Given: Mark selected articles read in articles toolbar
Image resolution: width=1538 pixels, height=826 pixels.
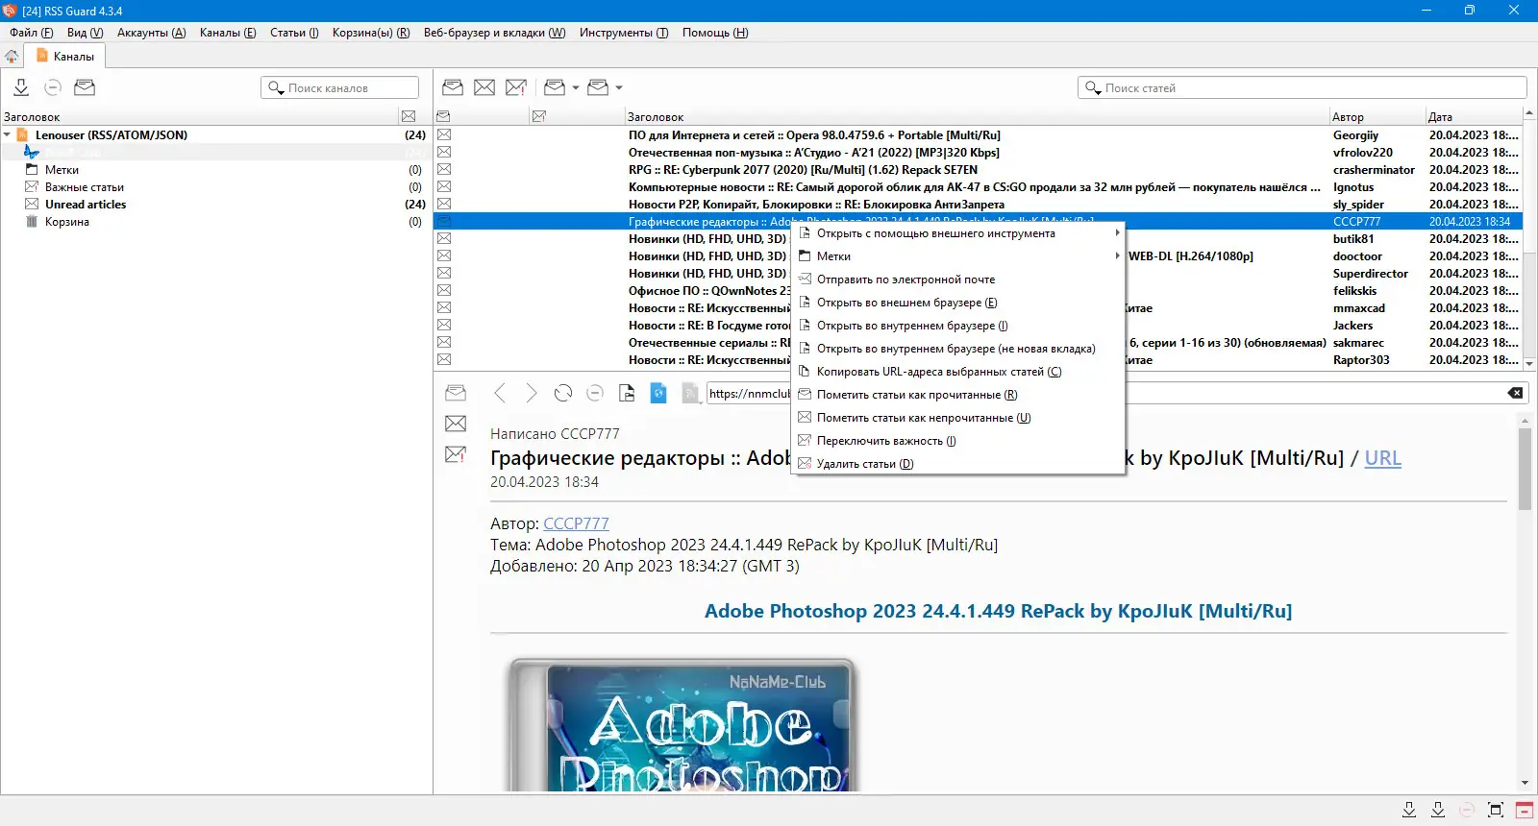Looking at the screenshot, I should (453, 87).
